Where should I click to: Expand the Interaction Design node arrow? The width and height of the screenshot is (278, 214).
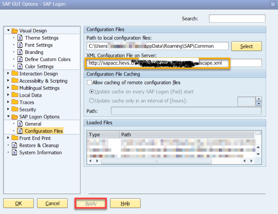tap(8, 73)
